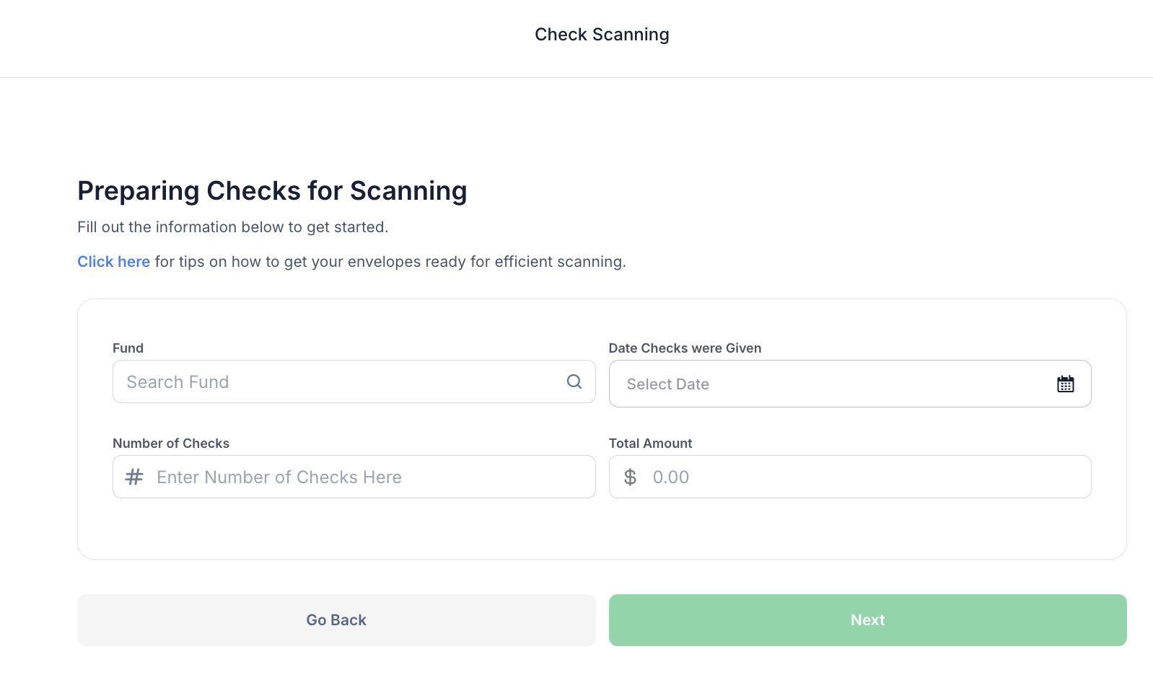Click the Total Amount label

click(x=651, y=444)
